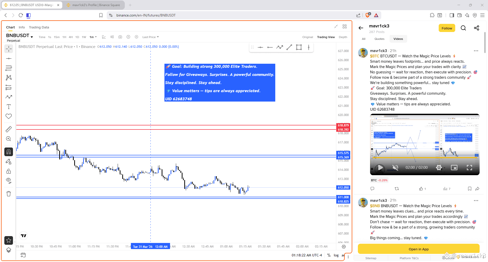Image resolution: width=488 pixels, height=262 pixels.
Task: Hide all drawings with the eye icon
Action: (x=9, y=181)
